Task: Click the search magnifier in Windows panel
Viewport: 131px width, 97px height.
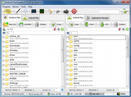Action: [58, 29]
